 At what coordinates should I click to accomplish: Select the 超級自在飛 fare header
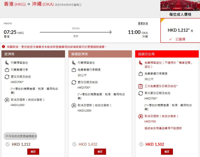pos(167,54)
